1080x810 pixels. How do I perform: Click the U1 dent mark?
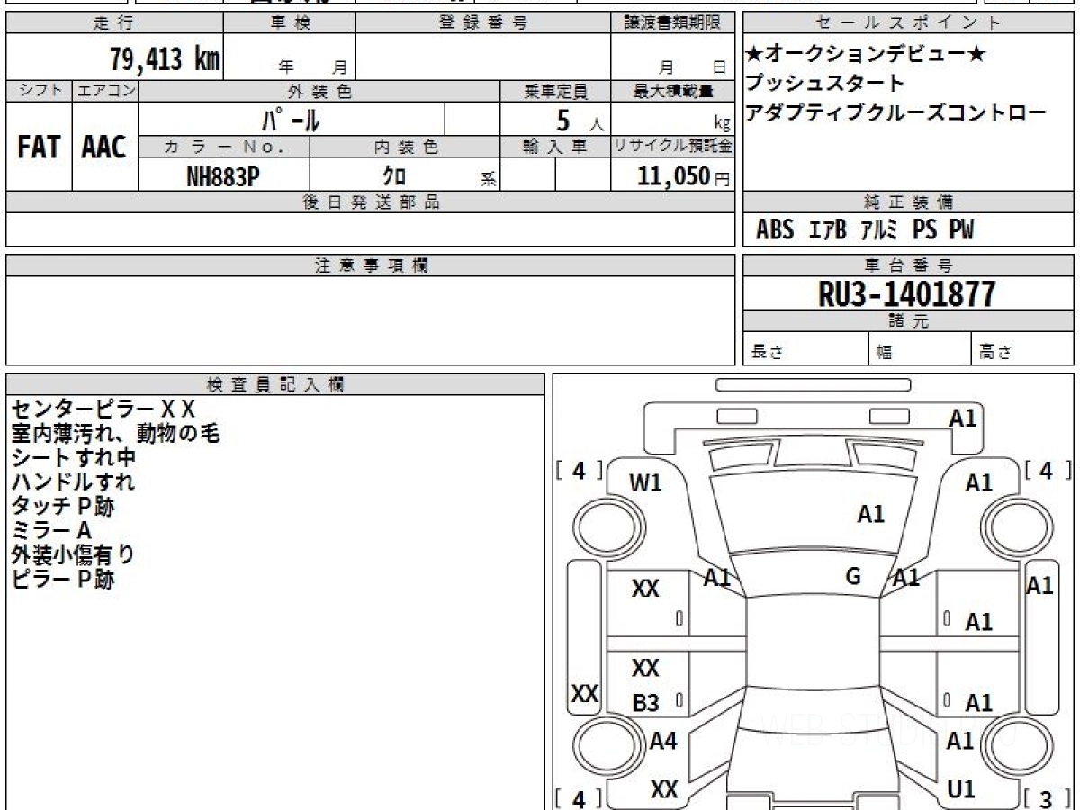[961, 789]
